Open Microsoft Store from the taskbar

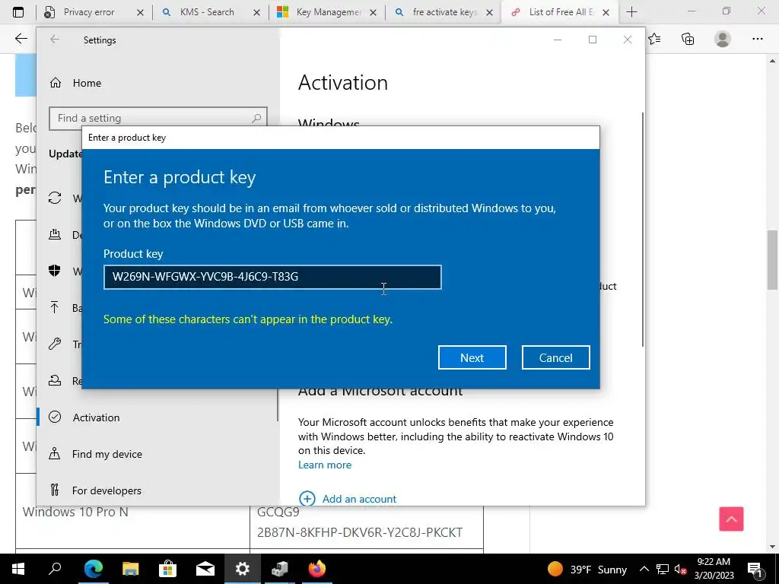click(x=167, y=569)
